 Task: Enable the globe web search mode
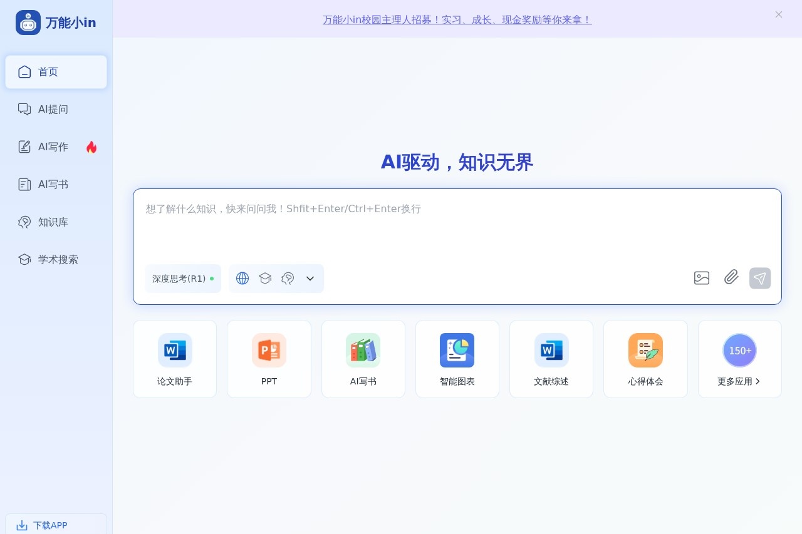(x=242, y=278)
